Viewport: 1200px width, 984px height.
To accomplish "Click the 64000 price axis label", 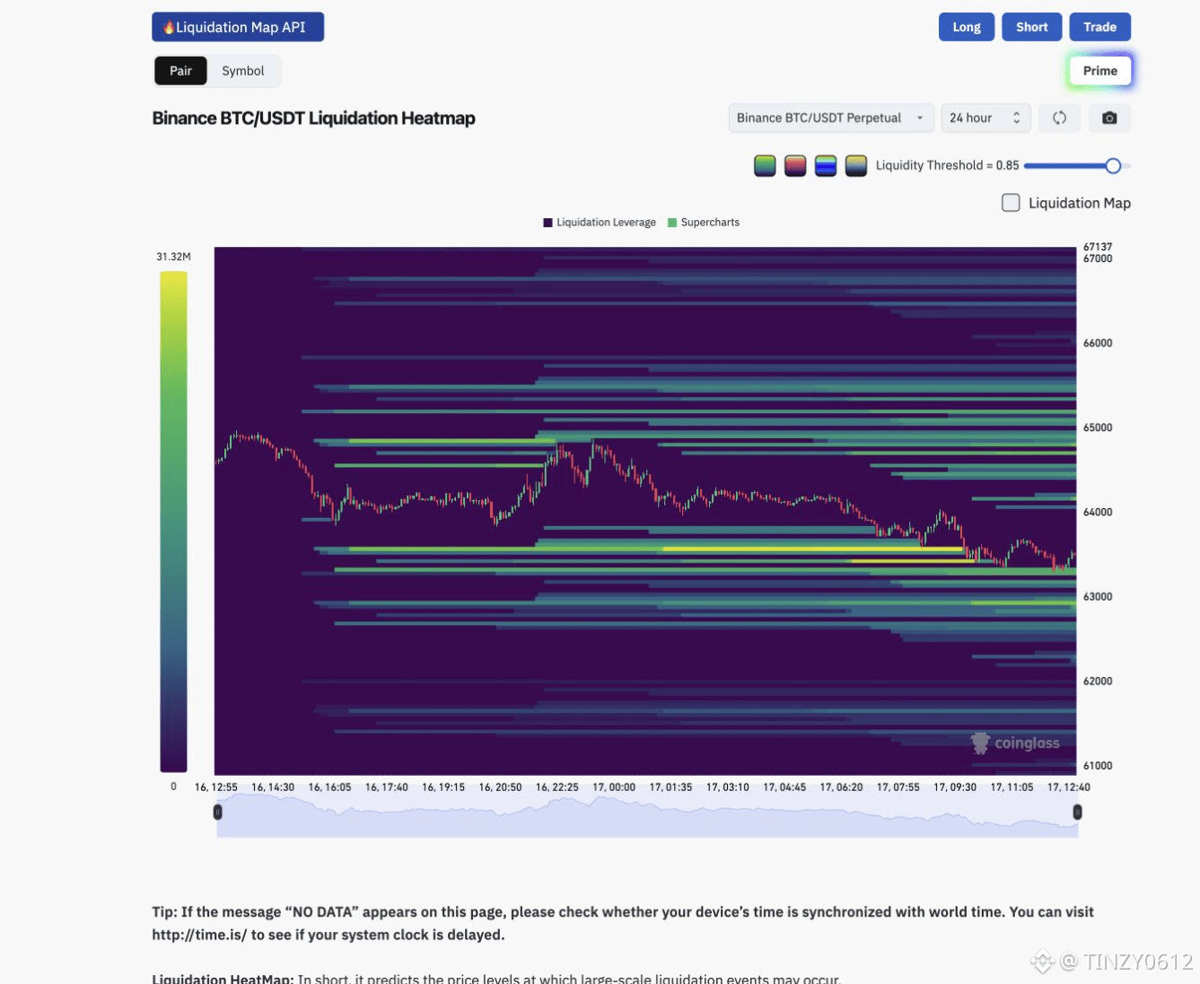I will [1098, 512].
